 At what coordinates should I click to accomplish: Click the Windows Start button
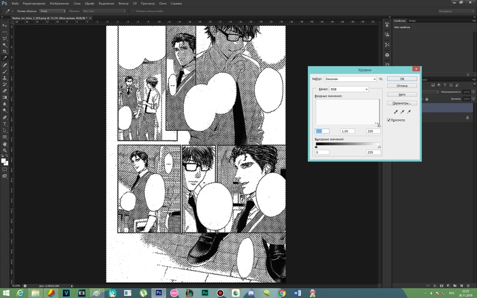[5, 293]
